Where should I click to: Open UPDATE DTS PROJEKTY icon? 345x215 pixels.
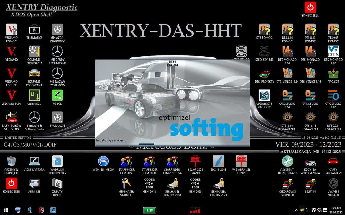pyautogui.click(x=264, y=95)
